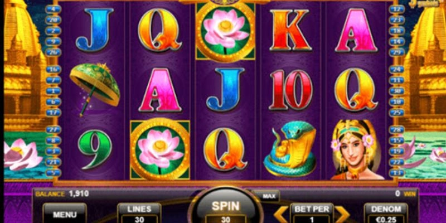446x223 pixels.
Task: Toggle payline 12 indicator
Action: (x=397, y=9)
